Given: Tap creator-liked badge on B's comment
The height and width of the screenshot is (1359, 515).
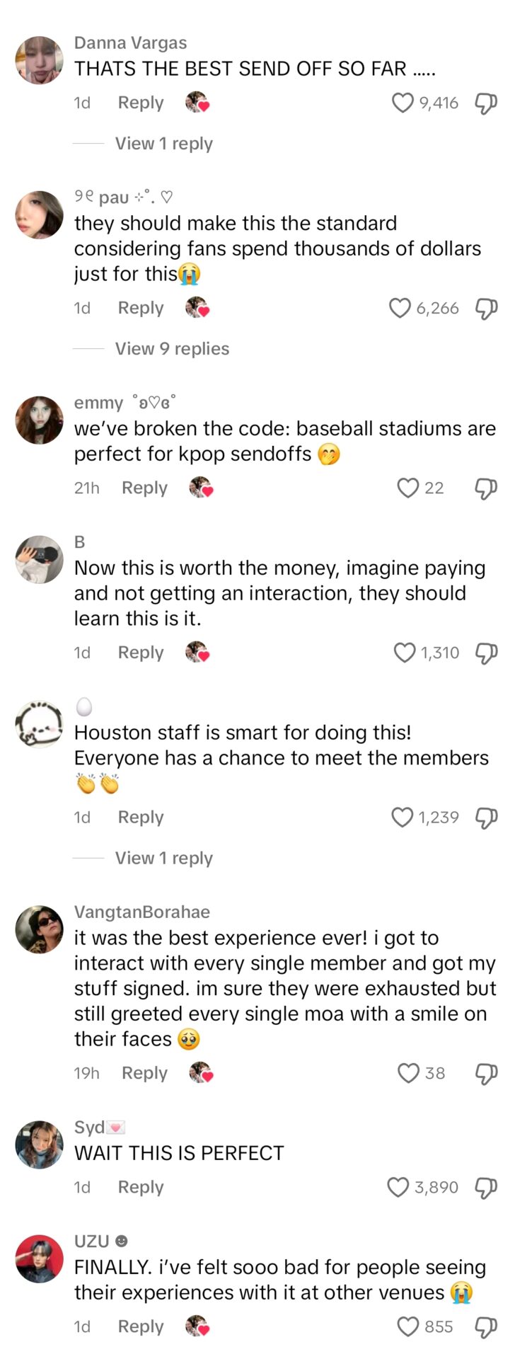Looking at the screenshot, I should coord(198,652).
